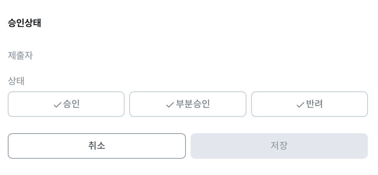This screenshot has width=378, height=175.
Task: Click the checkmark icon beside 승인
Action: (x=57, y=105)
